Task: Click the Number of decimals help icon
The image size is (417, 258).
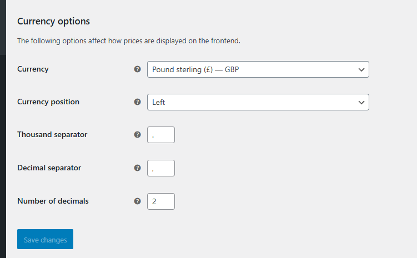Action: coord(137,201)
